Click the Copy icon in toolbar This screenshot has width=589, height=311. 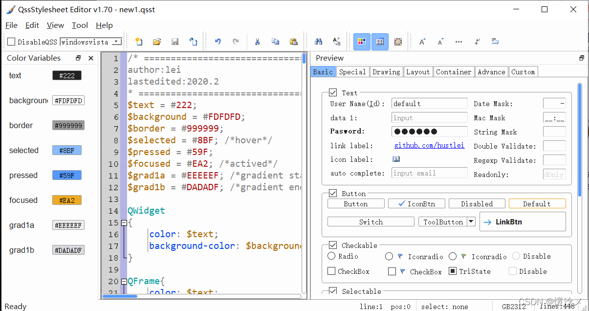pyautogui.click(x=276, y=42)
